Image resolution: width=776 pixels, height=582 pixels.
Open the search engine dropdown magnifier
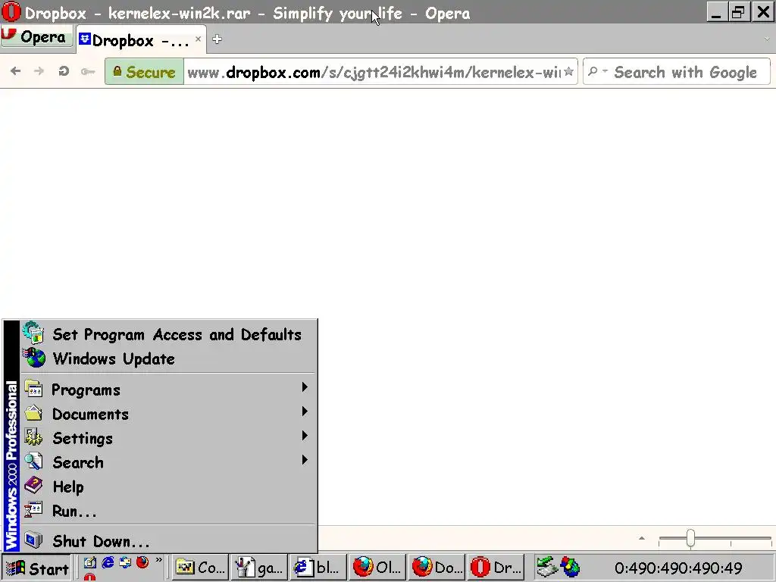(596, 72)
